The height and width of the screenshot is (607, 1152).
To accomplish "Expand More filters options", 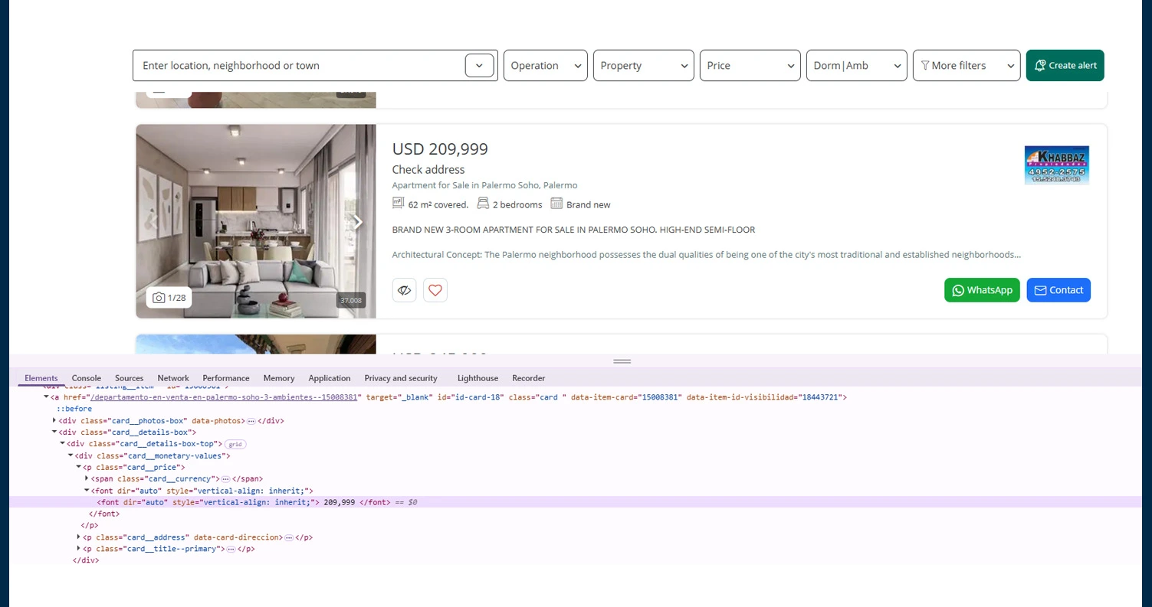I will pos(966,66).
